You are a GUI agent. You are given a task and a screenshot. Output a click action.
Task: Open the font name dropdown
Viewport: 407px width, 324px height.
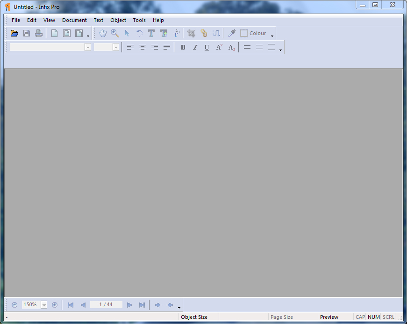click(x=88, y=47)
